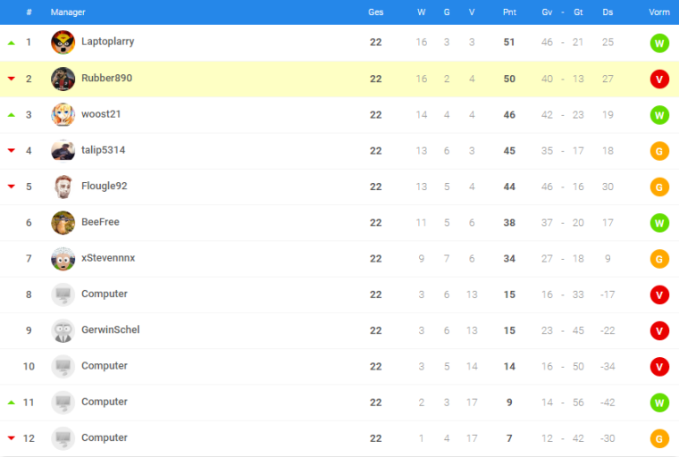Select woost21's anime avatar
Viewport: 679px width, 457px height.
(x=63, y=114)
